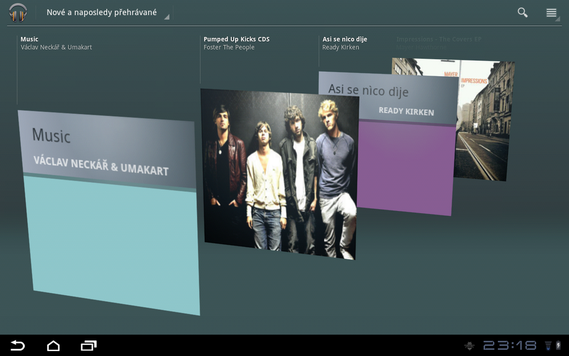Viewport: 569px width, 356px height.
Task: Tap the battery charging icon
Action: [558, 345]
